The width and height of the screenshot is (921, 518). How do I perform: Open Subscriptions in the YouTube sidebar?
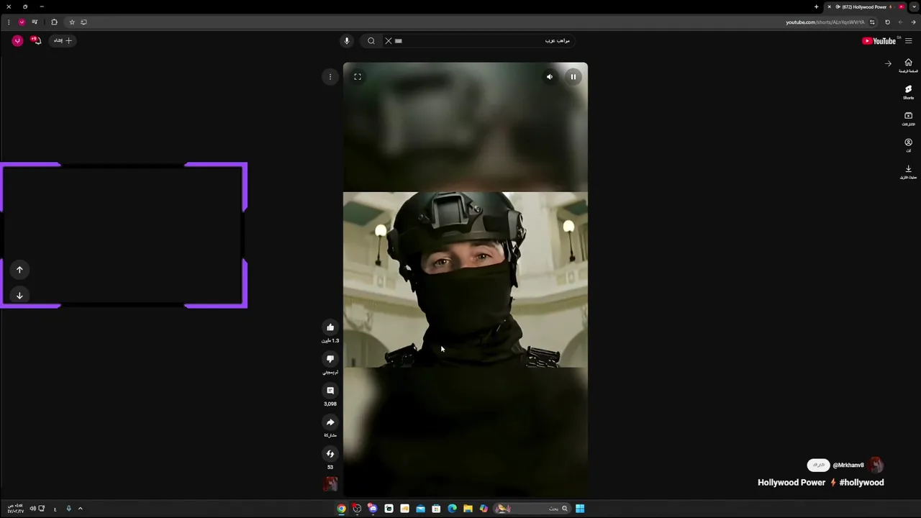point(908,119)
